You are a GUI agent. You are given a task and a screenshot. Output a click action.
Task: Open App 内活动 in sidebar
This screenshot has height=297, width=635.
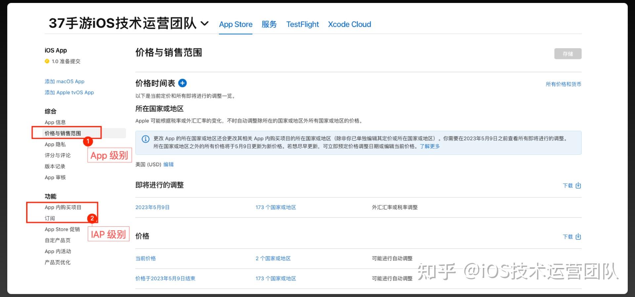pos(58,251)
